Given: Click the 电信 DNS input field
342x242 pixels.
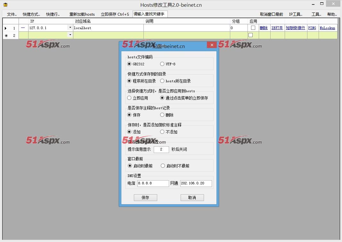Looking at the screenshot, I should [153, 183].
